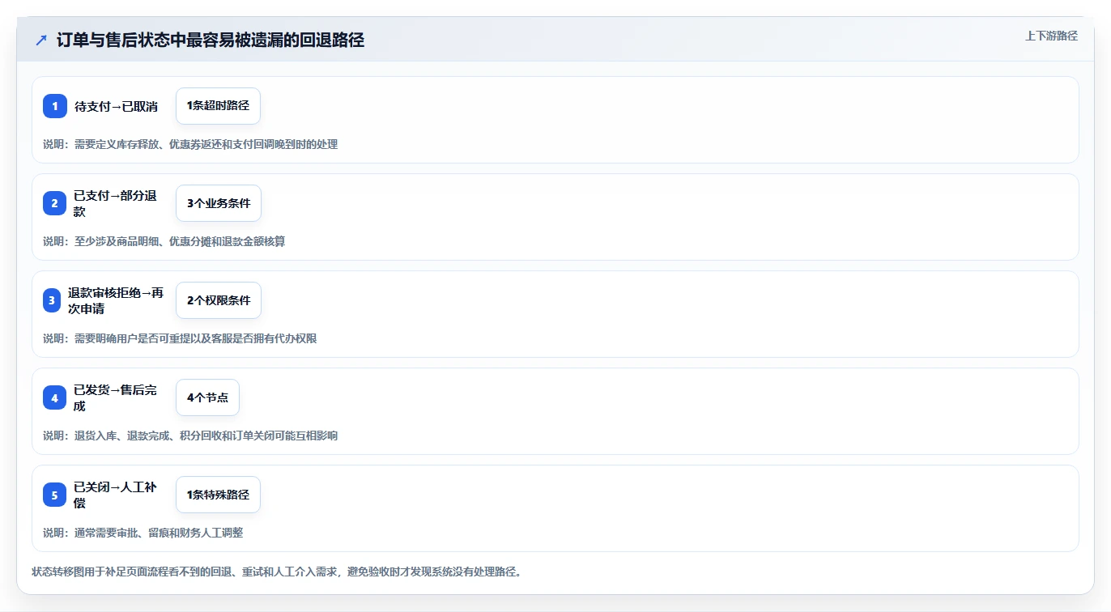The height and width of the screenshot is (612, 1111).
Task: Select the number 1 step badge
Action: [55, 106]
